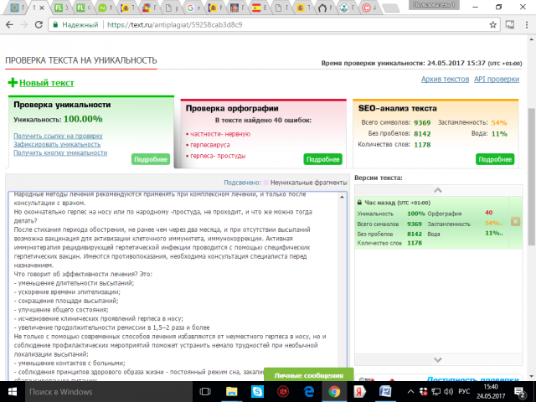Click inside the checked text area
Screen dimensions: 536x402
point(174,287)
